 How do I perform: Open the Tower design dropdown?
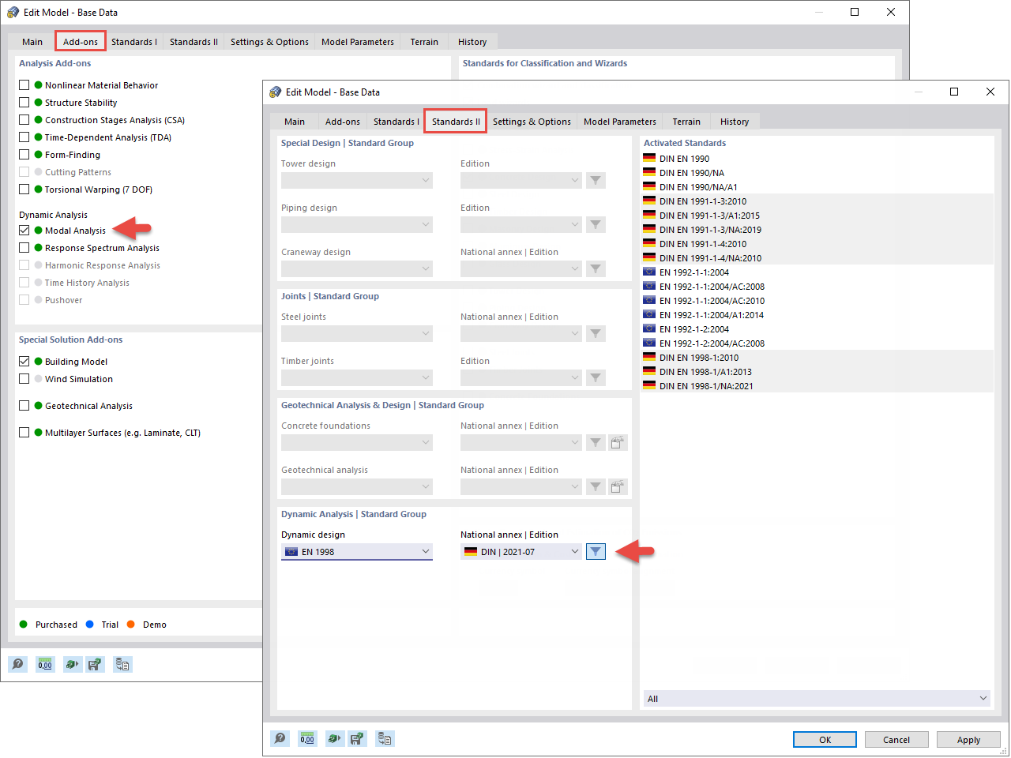(x=357, y=181)
